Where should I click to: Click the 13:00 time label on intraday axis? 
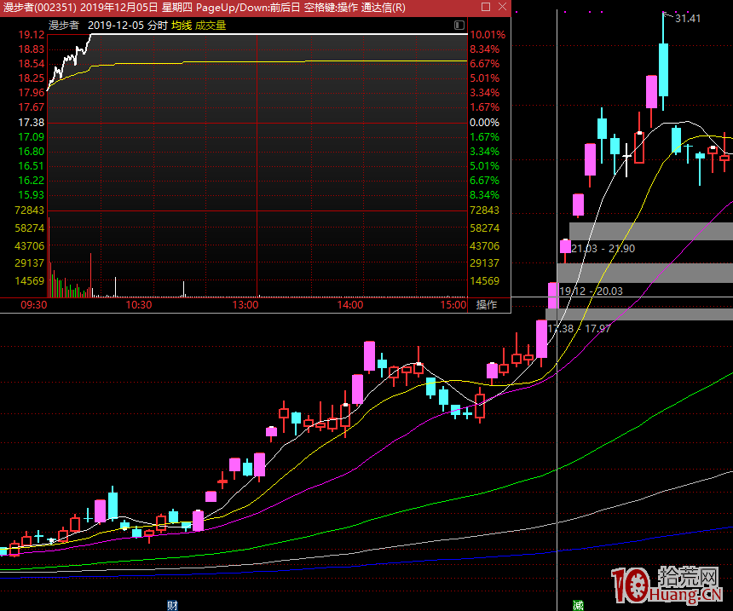245,304
